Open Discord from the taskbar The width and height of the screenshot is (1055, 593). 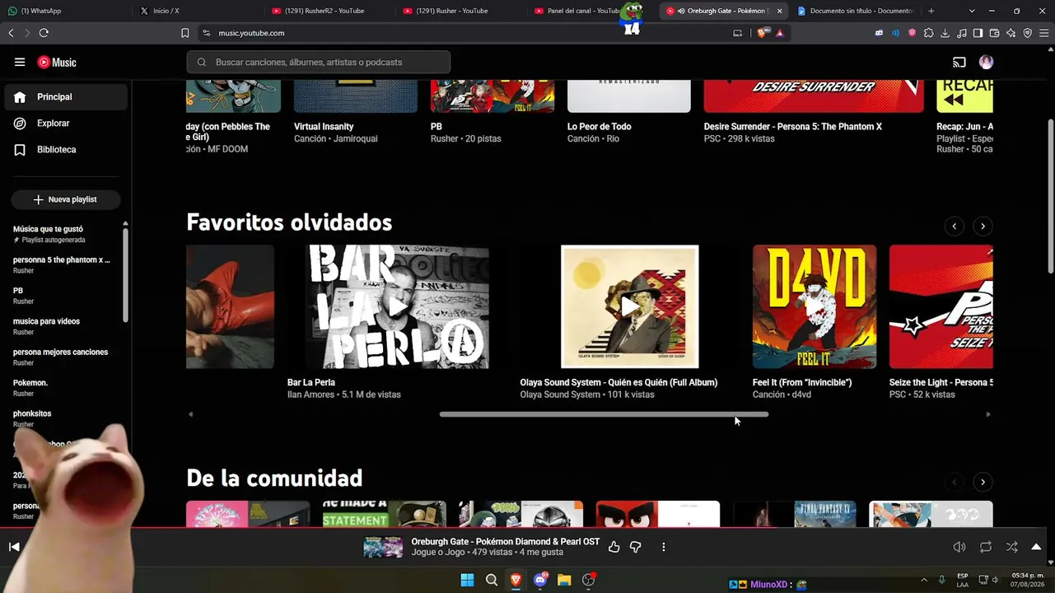point(540,580)
